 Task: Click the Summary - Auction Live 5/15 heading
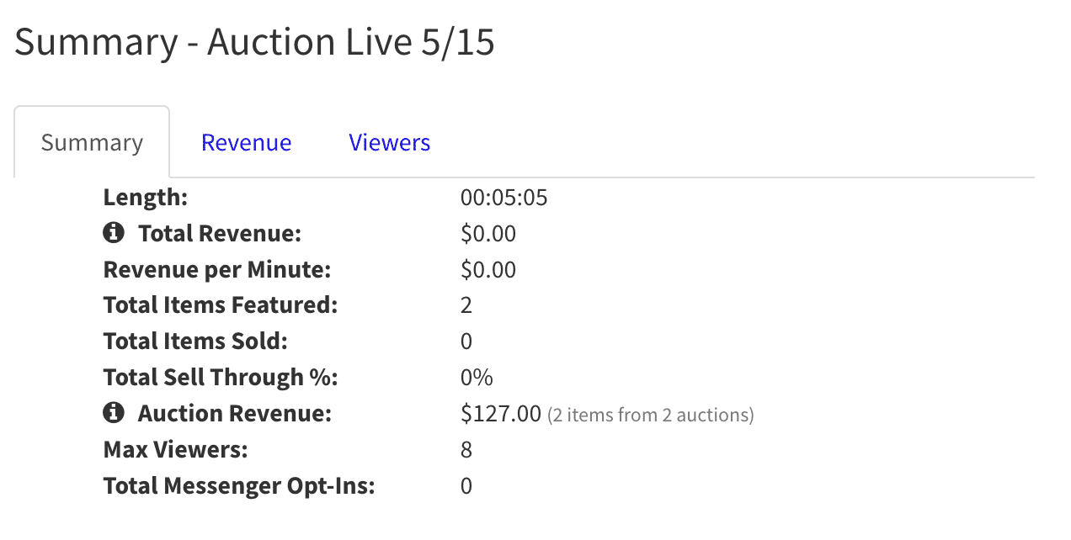(254, 42)
